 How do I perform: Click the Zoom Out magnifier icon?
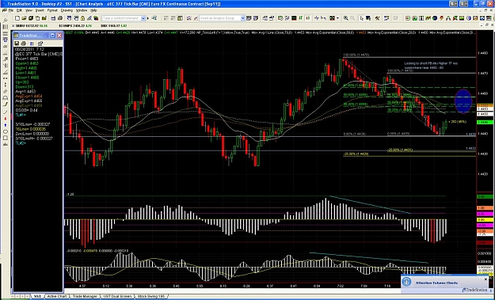pyautogui.click(x=352, y=18)
